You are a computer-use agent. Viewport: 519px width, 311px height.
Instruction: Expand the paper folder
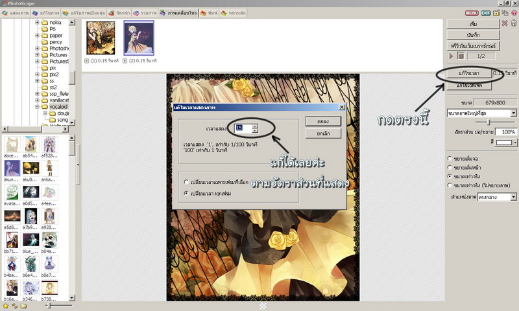(x=37, y=36)
